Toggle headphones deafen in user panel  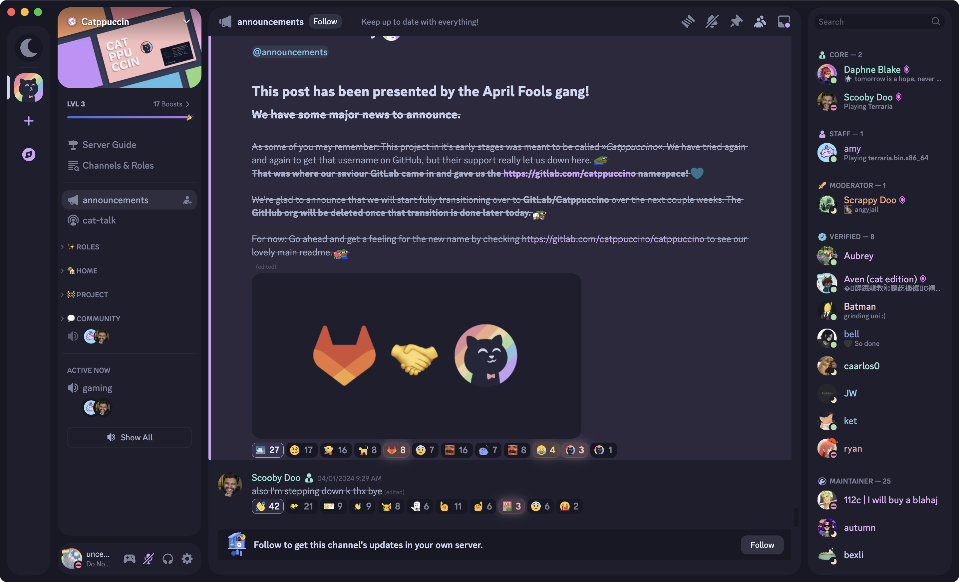[168, 559]
